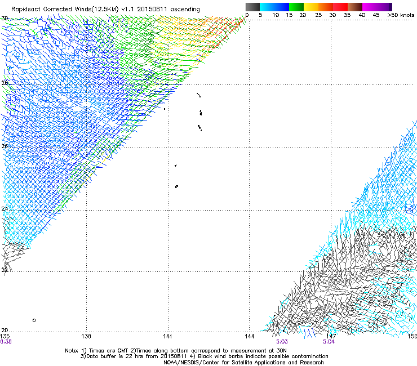
Task: Click the yellow 20-25 knots color swatch
Action: 311,7
